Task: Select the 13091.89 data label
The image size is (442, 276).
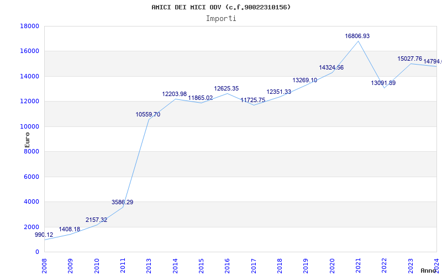Action: tap(383, 83)
